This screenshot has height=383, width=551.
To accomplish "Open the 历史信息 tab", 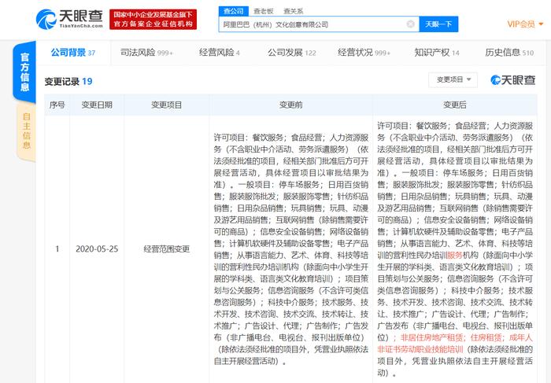I will point(509,53).
